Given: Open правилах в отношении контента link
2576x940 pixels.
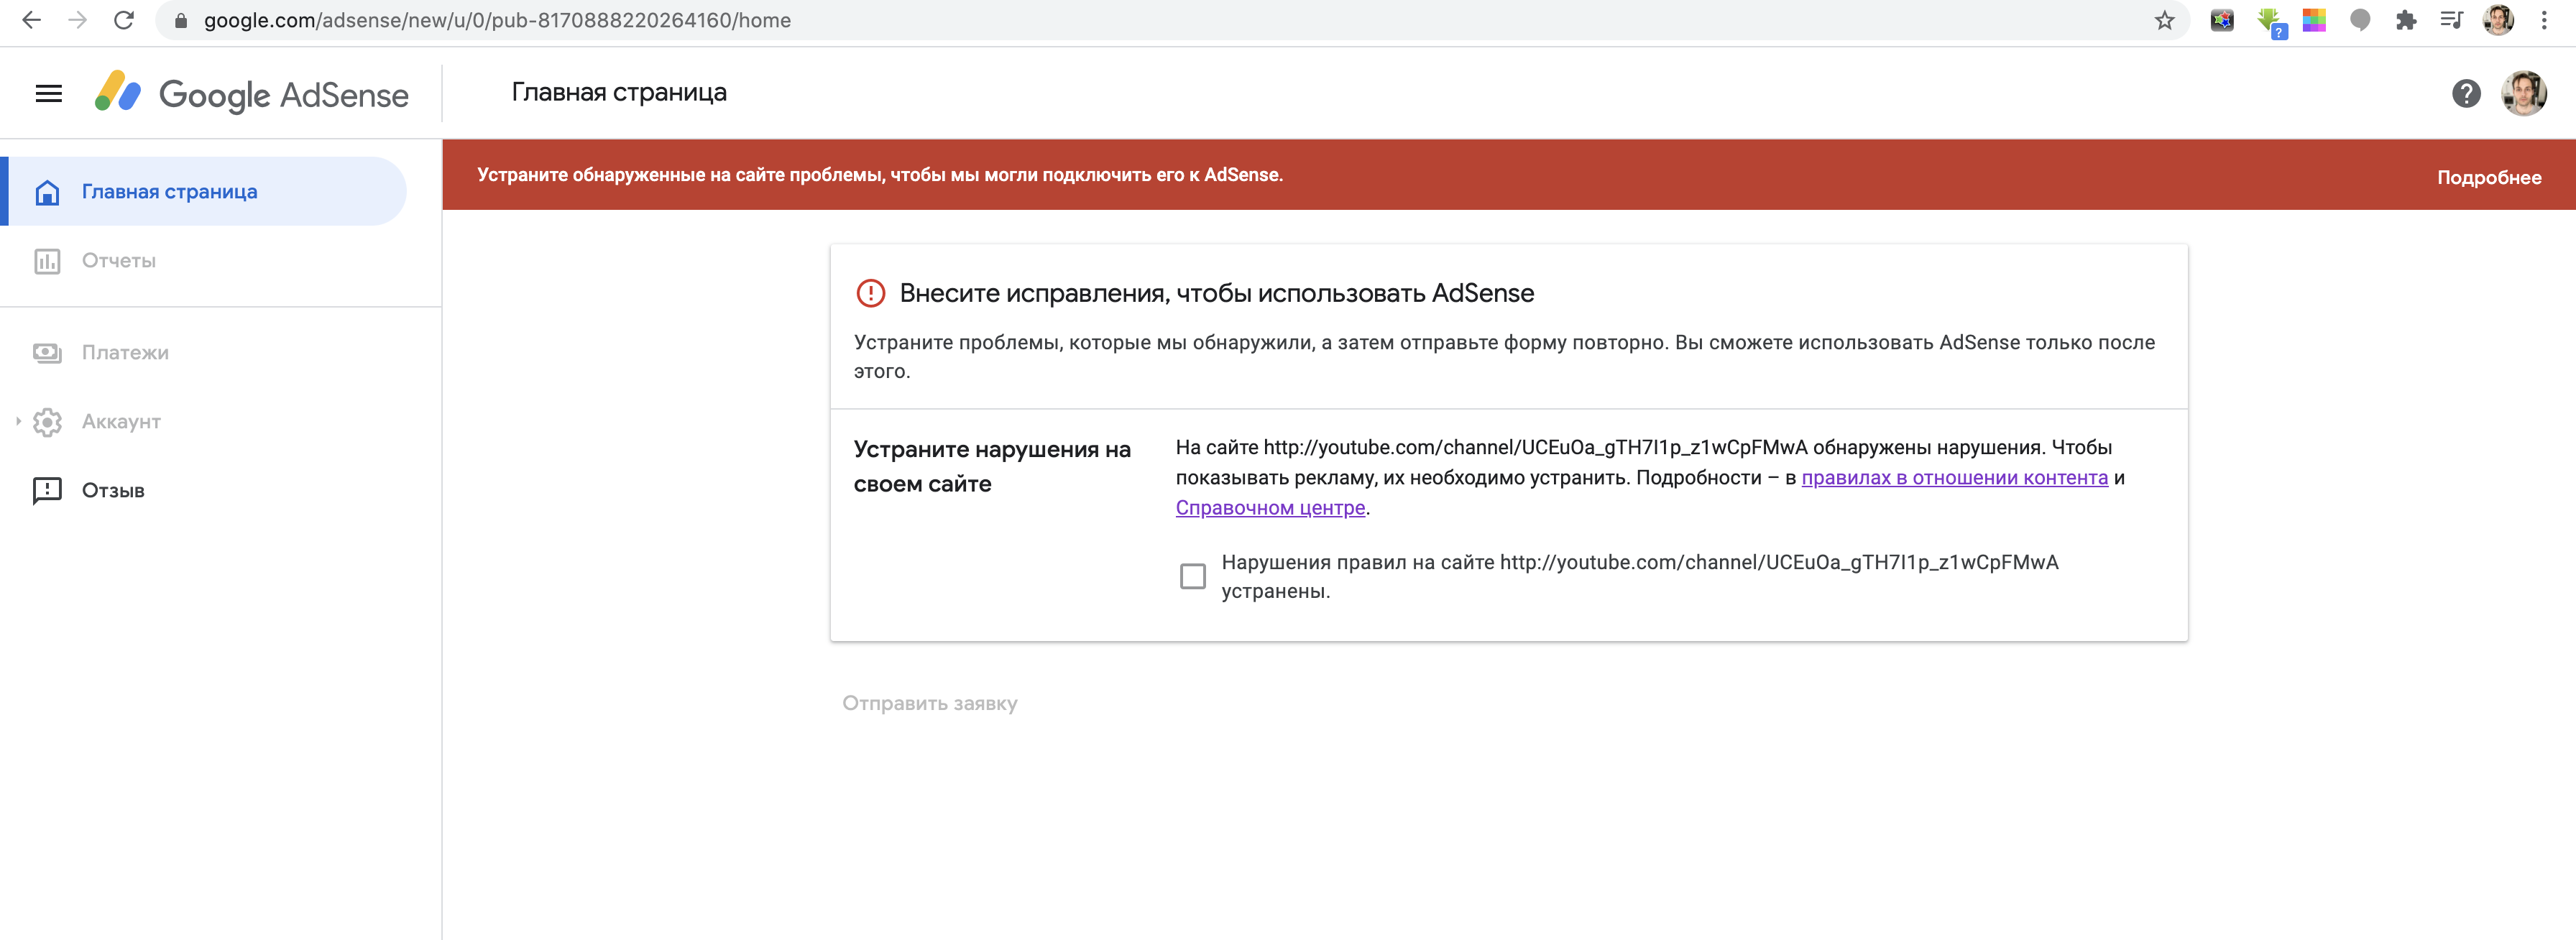Looking at the screenshot, I should pyautogui.click(x=1954, y=478).
